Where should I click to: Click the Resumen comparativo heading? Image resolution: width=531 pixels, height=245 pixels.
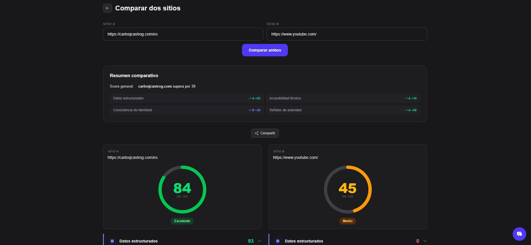coord(134,75)
